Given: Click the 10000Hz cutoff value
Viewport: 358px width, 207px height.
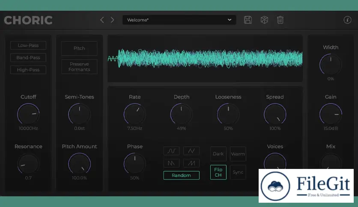Looking at the screenshot, I should [28, 128].
